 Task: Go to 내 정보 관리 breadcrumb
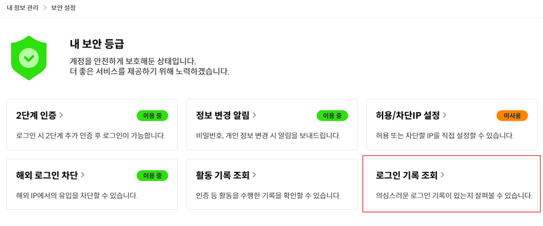(x=22, y=7)
